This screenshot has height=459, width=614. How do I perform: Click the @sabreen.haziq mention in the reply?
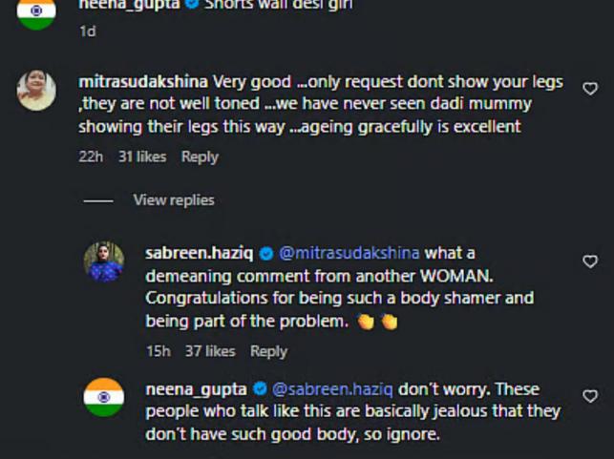tap(333, 388)
